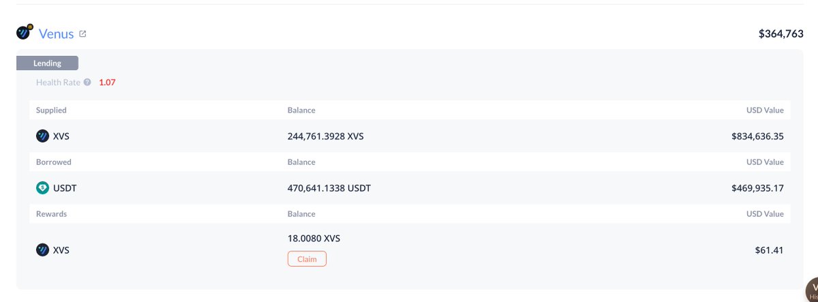818x302 pixels.
Task: Click the $834,636.35 supplied USD value
Action: [x=757, y=136]
